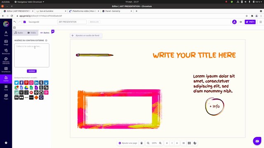Open the Texte tool in sidebar

(x=6, y=34)
